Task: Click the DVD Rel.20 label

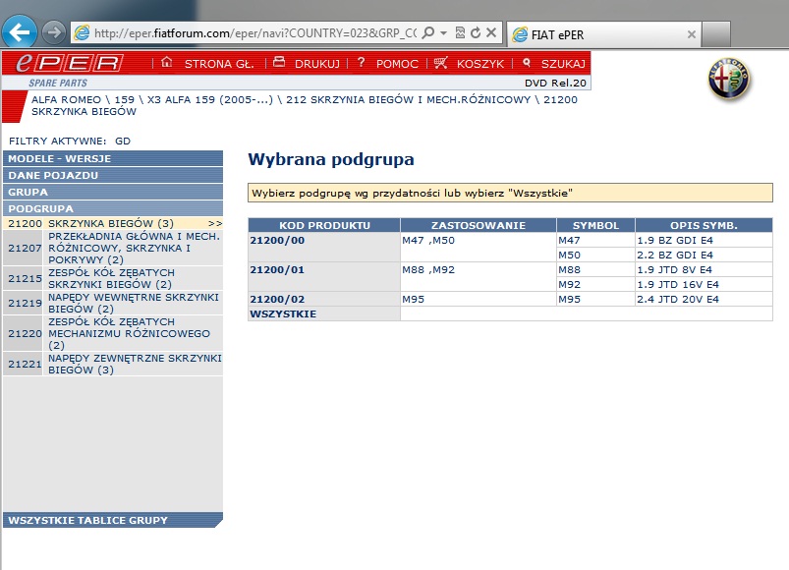Action: pyautogui.click(x=555, y=83)
